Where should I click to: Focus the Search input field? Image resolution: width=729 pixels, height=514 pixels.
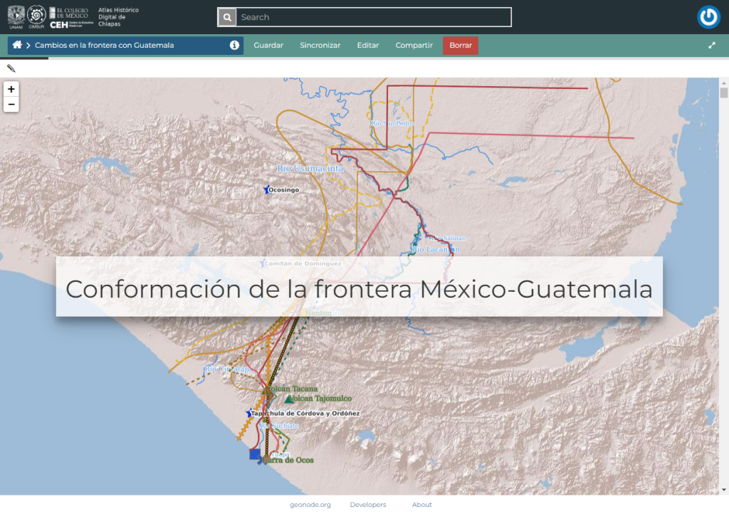[x=373, y=17]
